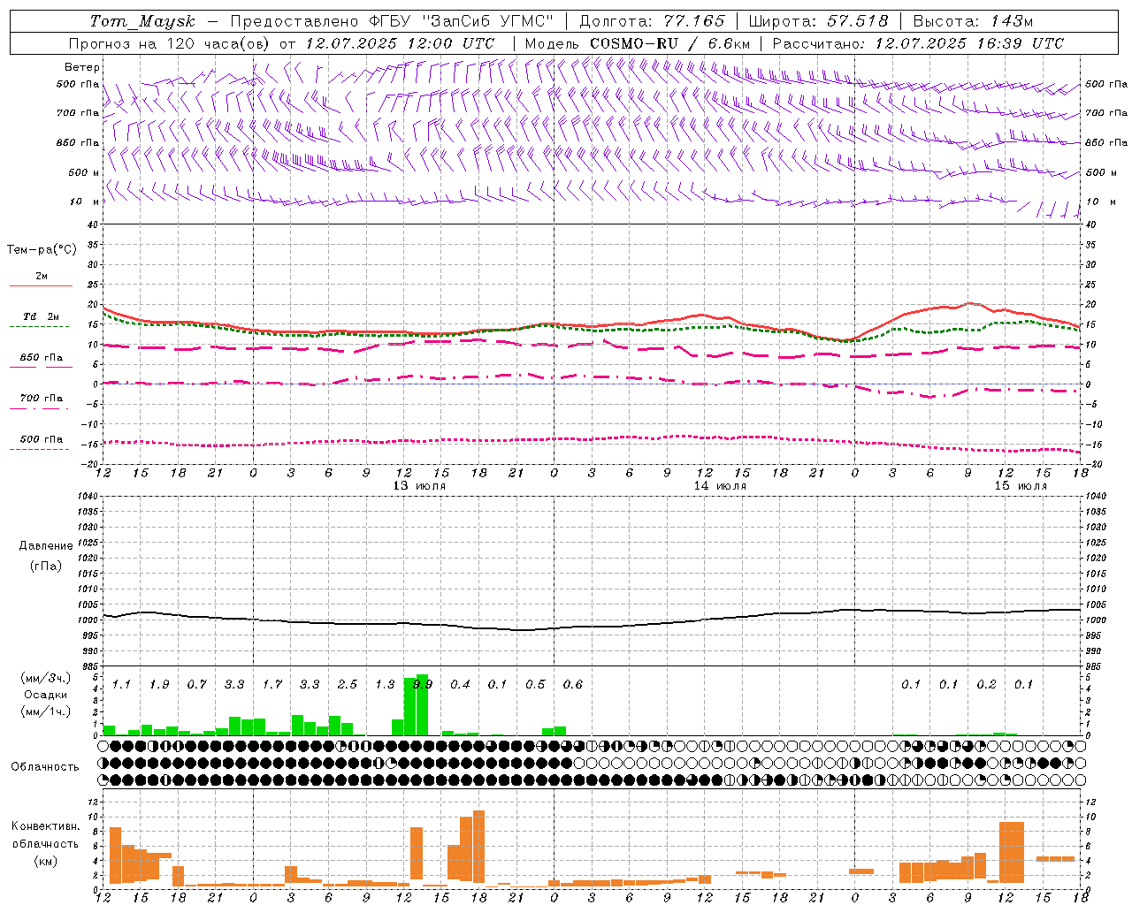Select the 0.7 precipitation value

196,684
